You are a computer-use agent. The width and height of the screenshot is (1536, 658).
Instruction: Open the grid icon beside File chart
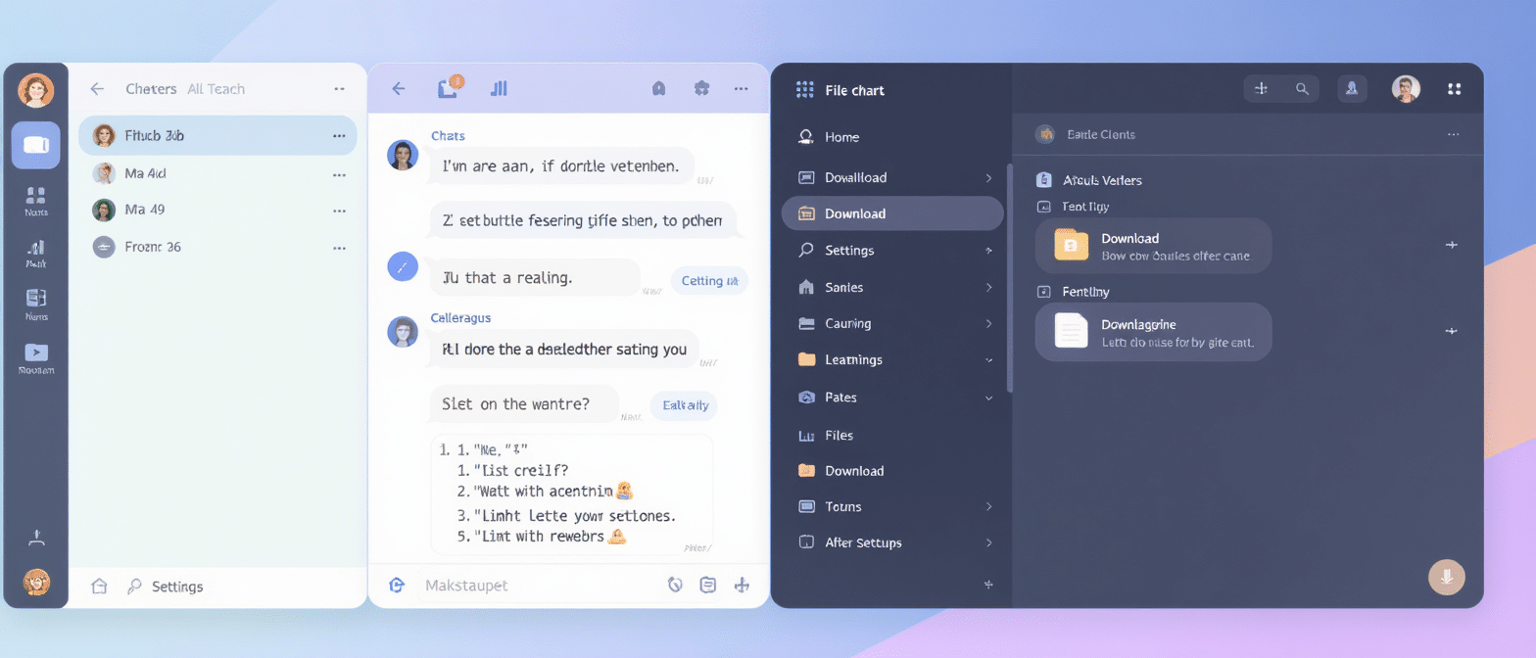coord(804,90)
